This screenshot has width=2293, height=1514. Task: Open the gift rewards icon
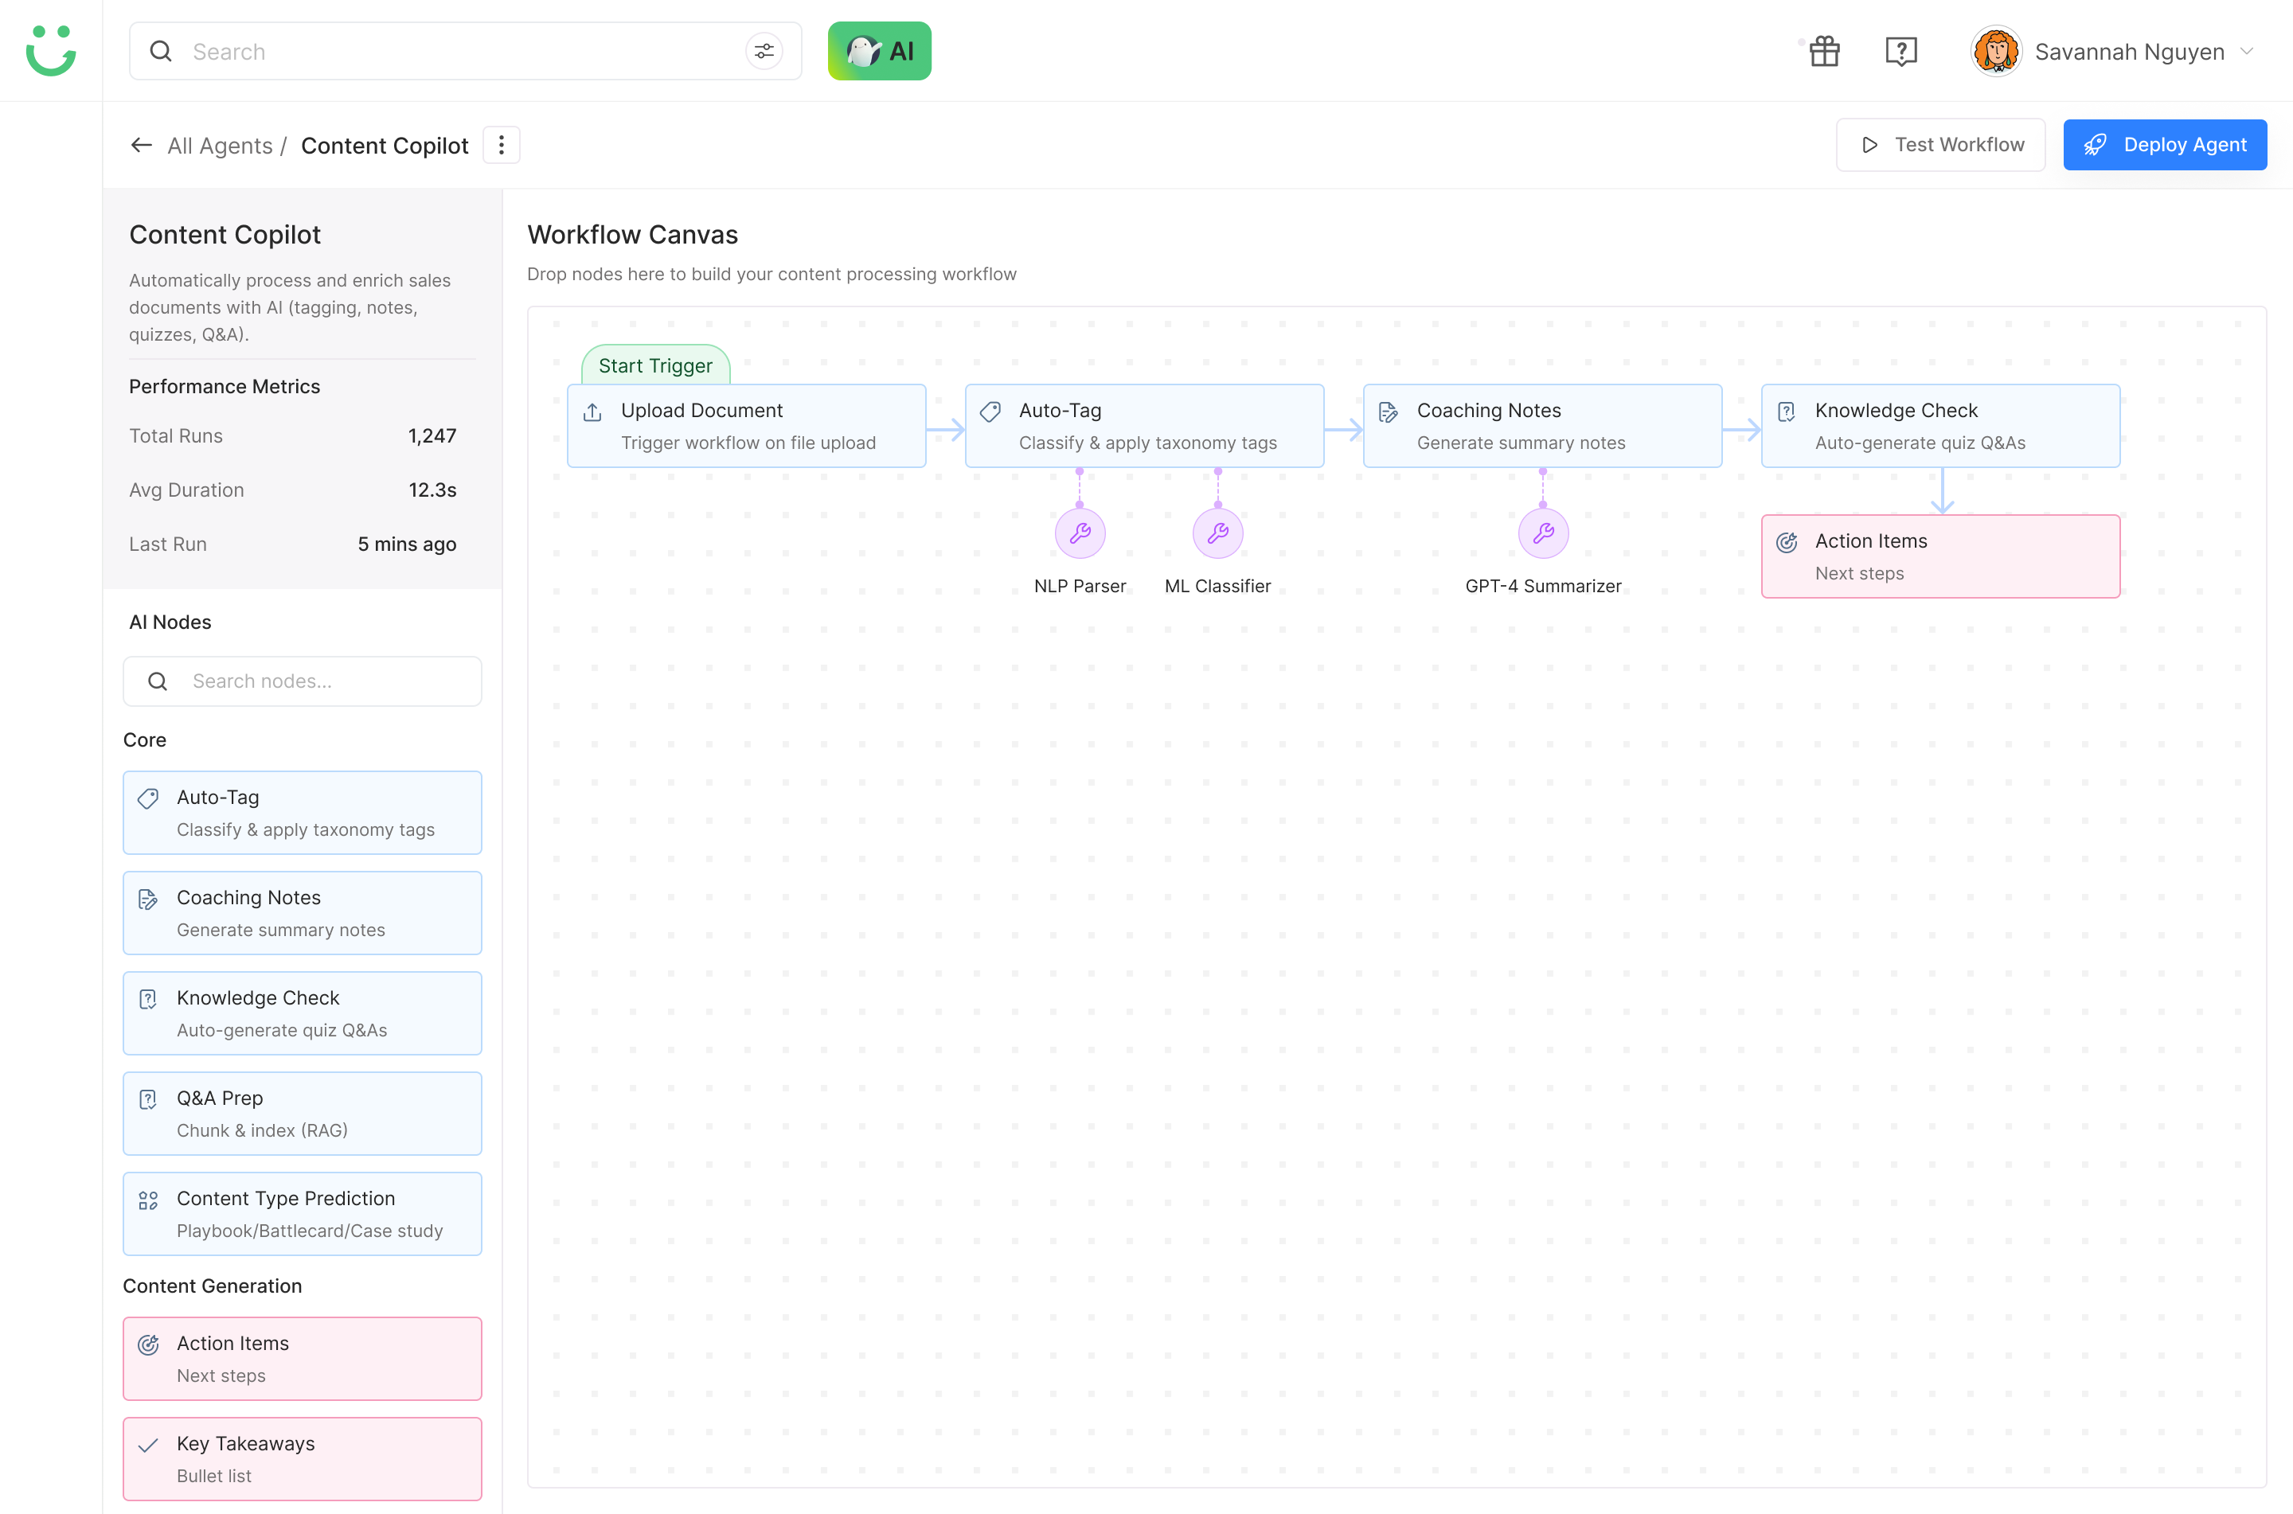[1824, 51]
